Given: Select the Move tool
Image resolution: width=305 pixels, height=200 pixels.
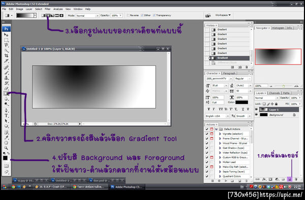Looking at the screenshot, I should 6,35.
